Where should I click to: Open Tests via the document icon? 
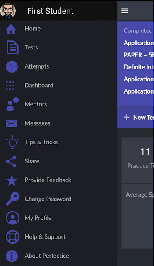click(12, 47)
